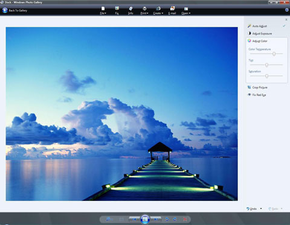This screenshot has width=290, height=225.
Task: Rotate the photo clockwise
Action: pyautogui.click(x=175, y=219)
